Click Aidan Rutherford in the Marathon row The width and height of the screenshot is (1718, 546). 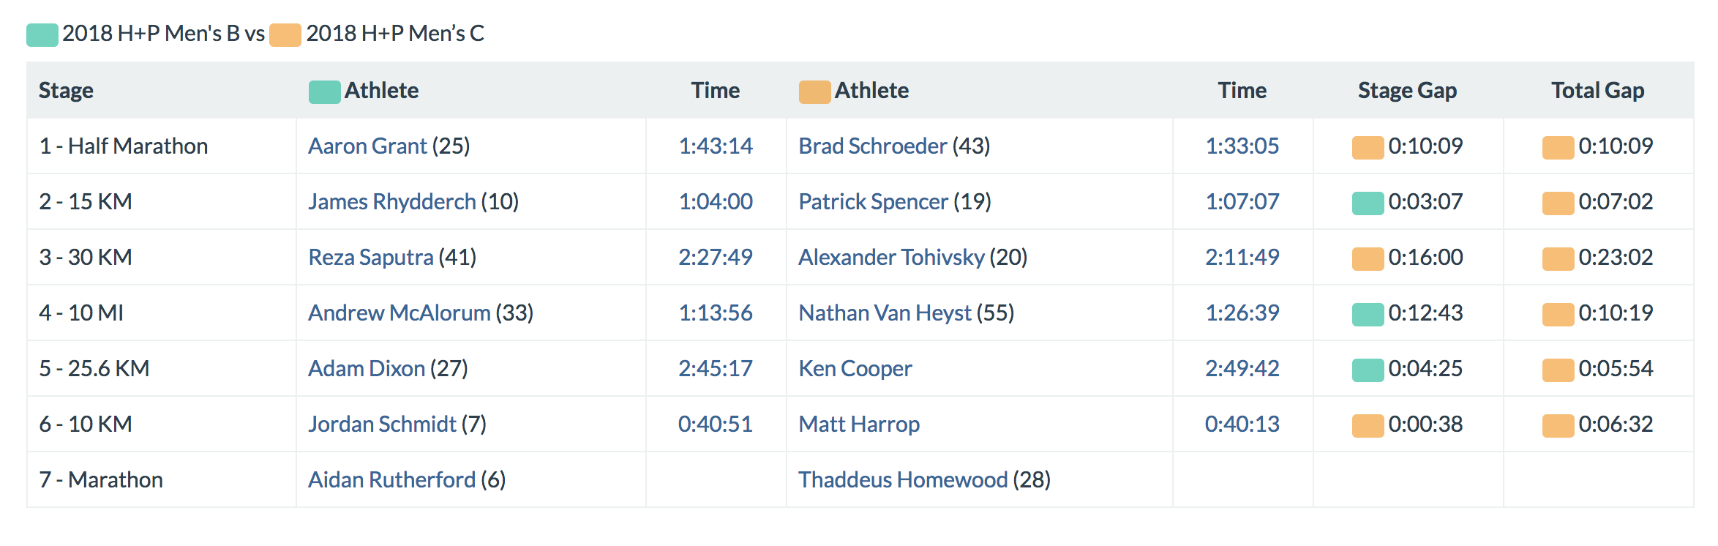[x=391, y=480]
